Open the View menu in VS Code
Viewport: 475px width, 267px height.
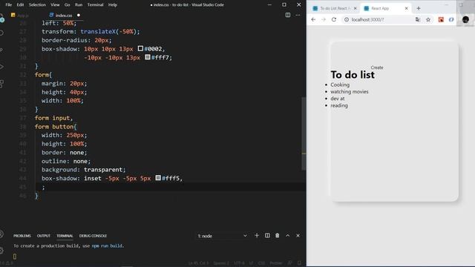(55, 5)
